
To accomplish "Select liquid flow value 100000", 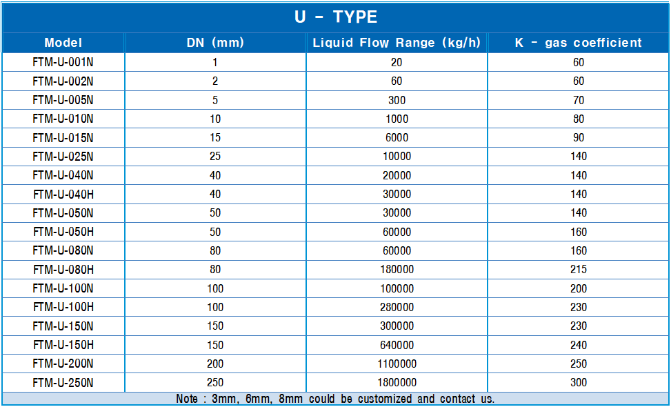I will [397, 288].
